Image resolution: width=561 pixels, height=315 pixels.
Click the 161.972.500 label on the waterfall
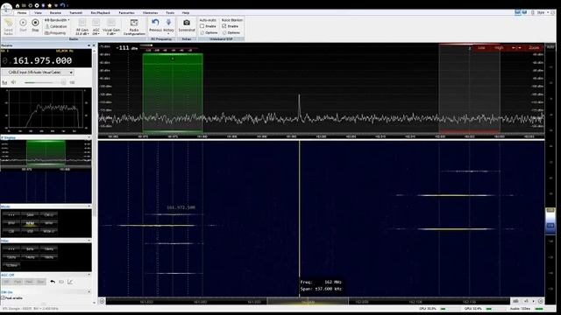point(181,207)
